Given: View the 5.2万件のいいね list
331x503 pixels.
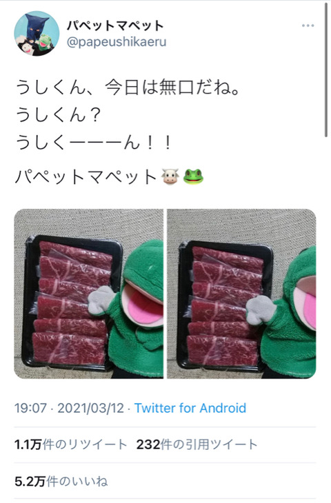Looking at the screenshot, I should click(61, 481).
